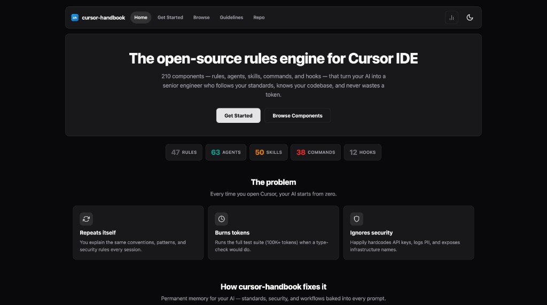The height and width of the screenshot is (305, 547).
Task: Click the cursor-handbook blue logo icon
Action: [75, 18]
